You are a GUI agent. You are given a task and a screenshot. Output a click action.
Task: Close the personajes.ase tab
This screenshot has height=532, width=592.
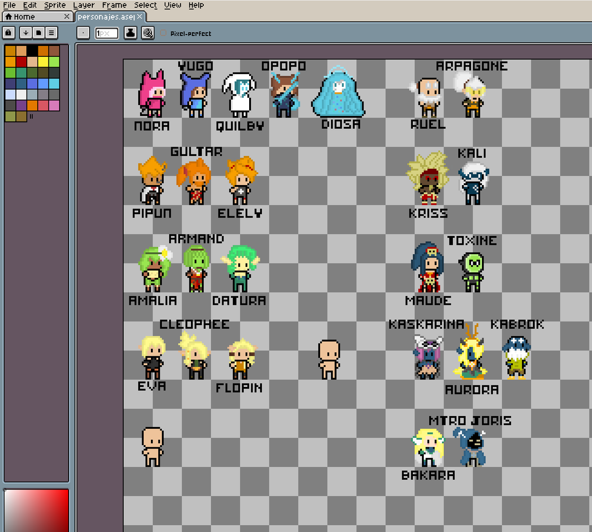tap(140, 16)
